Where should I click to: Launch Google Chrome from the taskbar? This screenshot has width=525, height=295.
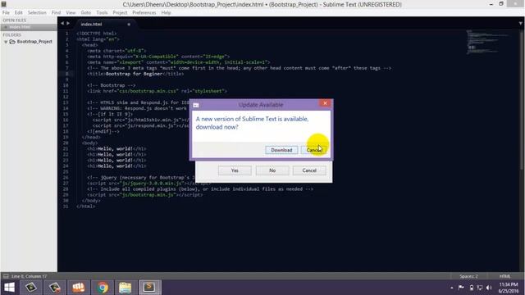click(103, 288)
